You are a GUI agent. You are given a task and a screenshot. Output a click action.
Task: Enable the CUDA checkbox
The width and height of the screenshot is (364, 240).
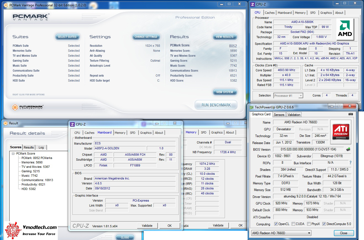[293, 224]
